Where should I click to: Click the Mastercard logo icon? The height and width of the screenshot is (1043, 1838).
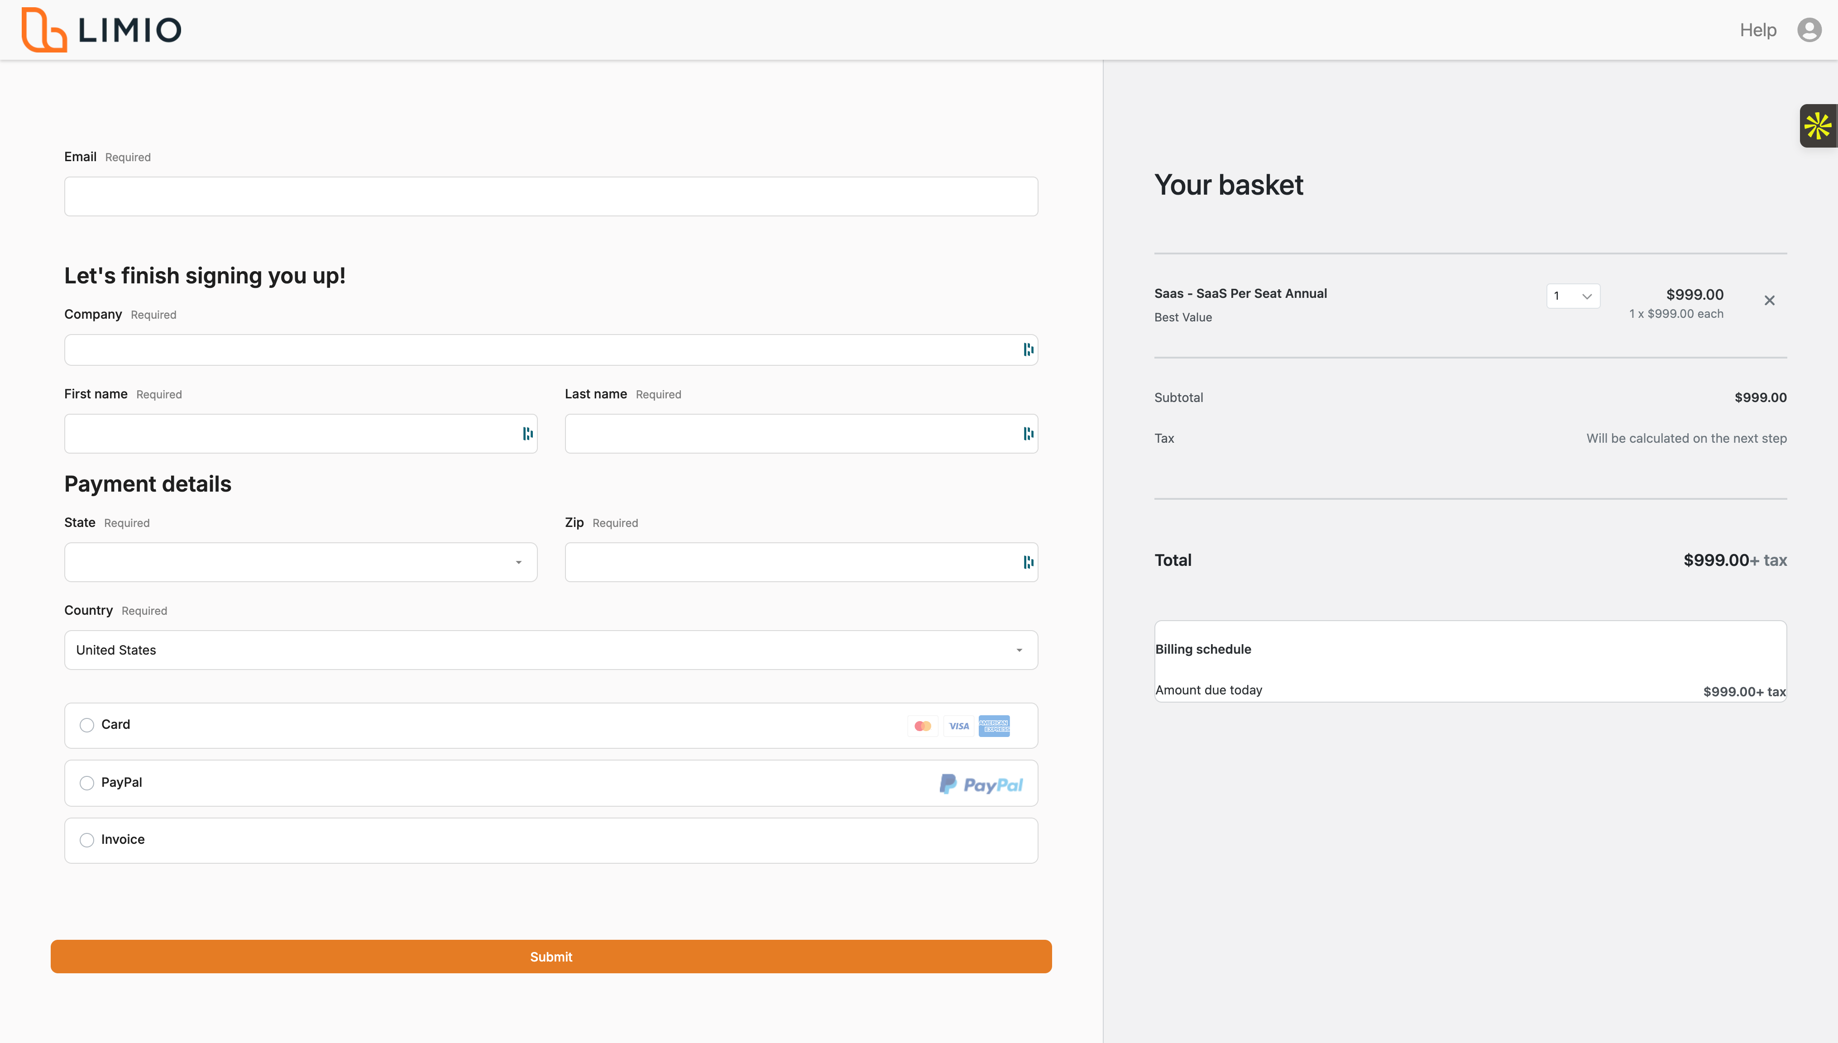coord(923,726)
